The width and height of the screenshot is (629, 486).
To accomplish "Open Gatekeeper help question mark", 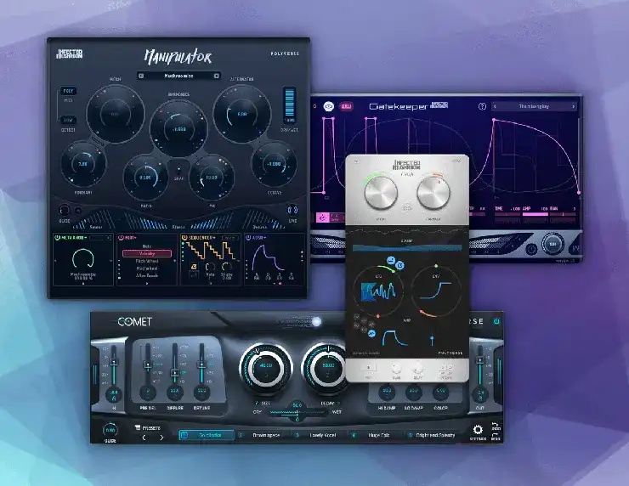I will 482,106.
